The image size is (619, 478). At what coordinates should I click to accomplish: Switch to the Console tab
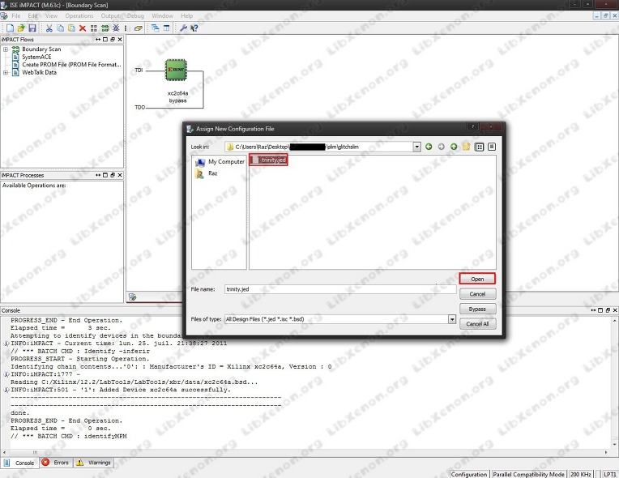click(x=19, y=463)
